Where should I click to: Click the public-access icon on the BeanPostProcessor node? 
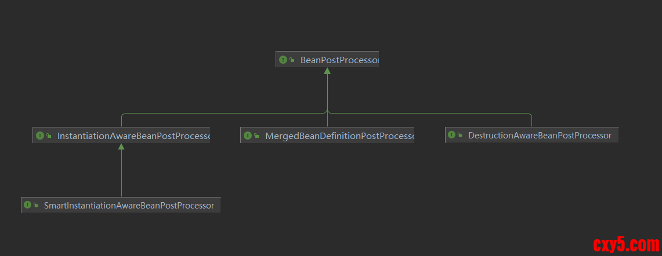tap(292, 60)
